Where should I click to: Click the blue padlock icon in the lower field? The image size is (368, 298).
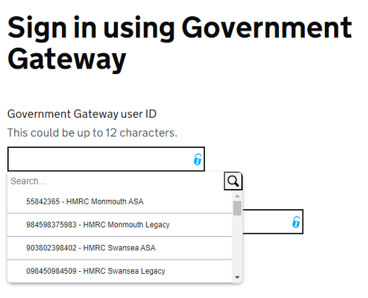[x=296, y=222]
